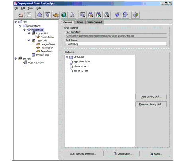Collapse the Applications tree node

click(x=20, y=26)
